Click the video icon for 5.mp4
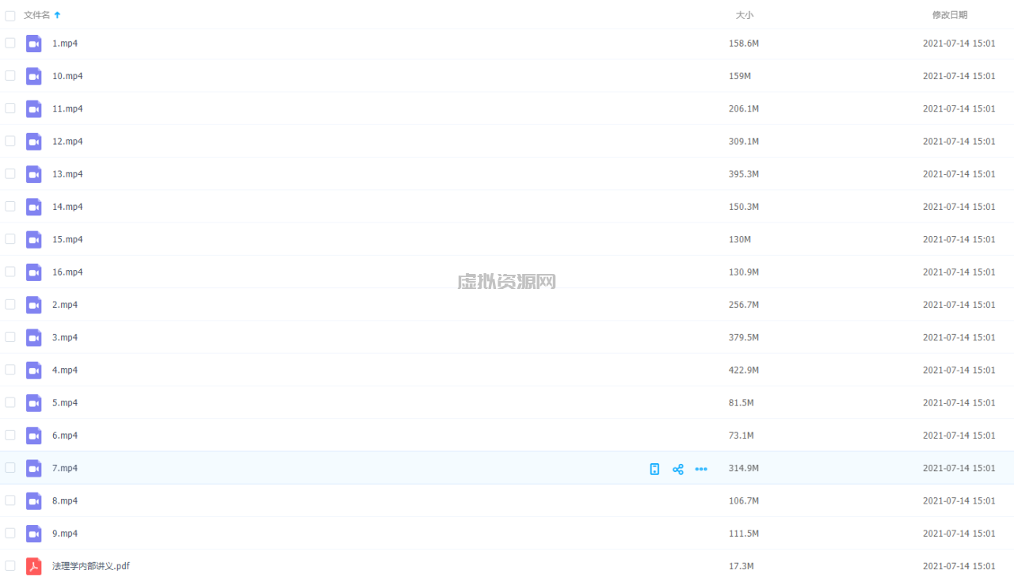The image size is (1014, 578). (x=33, y=403)
